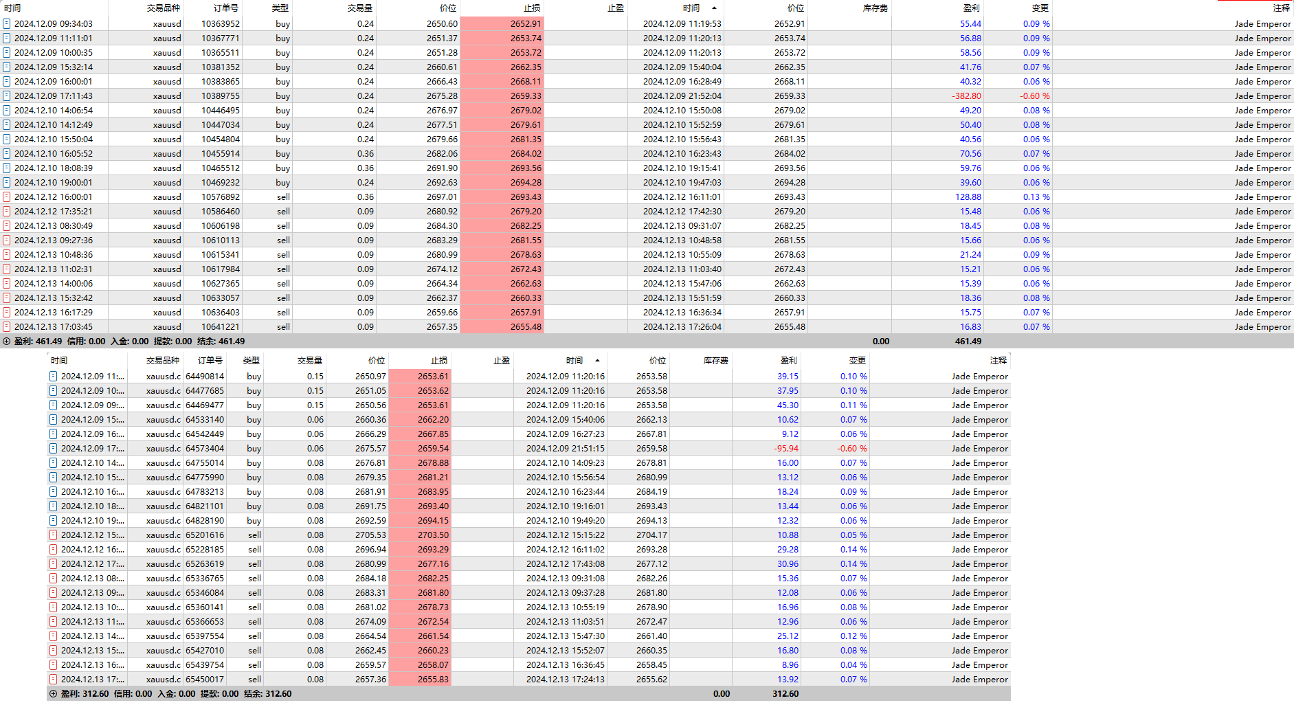Click the buy icon for order 10469232
Screen dimensions: 1294x705
tap(7, 182)
